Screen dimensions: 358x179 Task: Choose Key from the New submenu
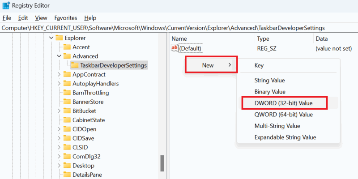(288, 65)
